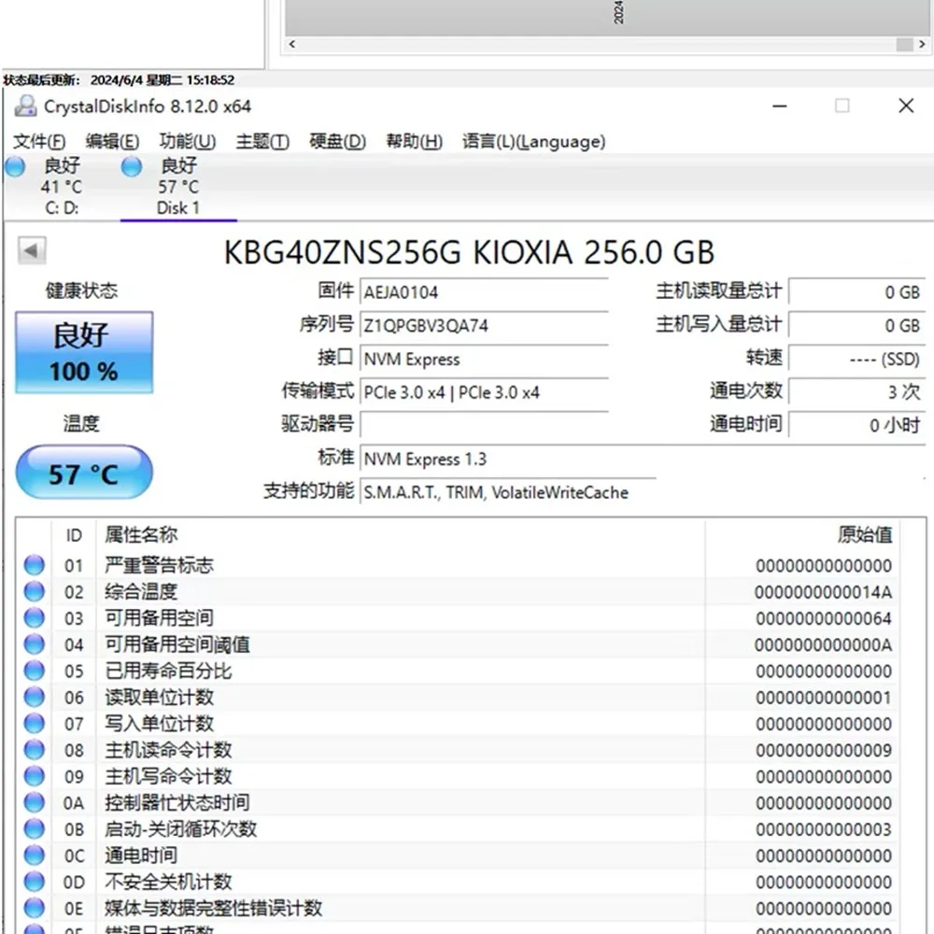Click blue status dot for attribute 0D
The height and width of the screenshot is (934, 934).
[x=35, y=882]
